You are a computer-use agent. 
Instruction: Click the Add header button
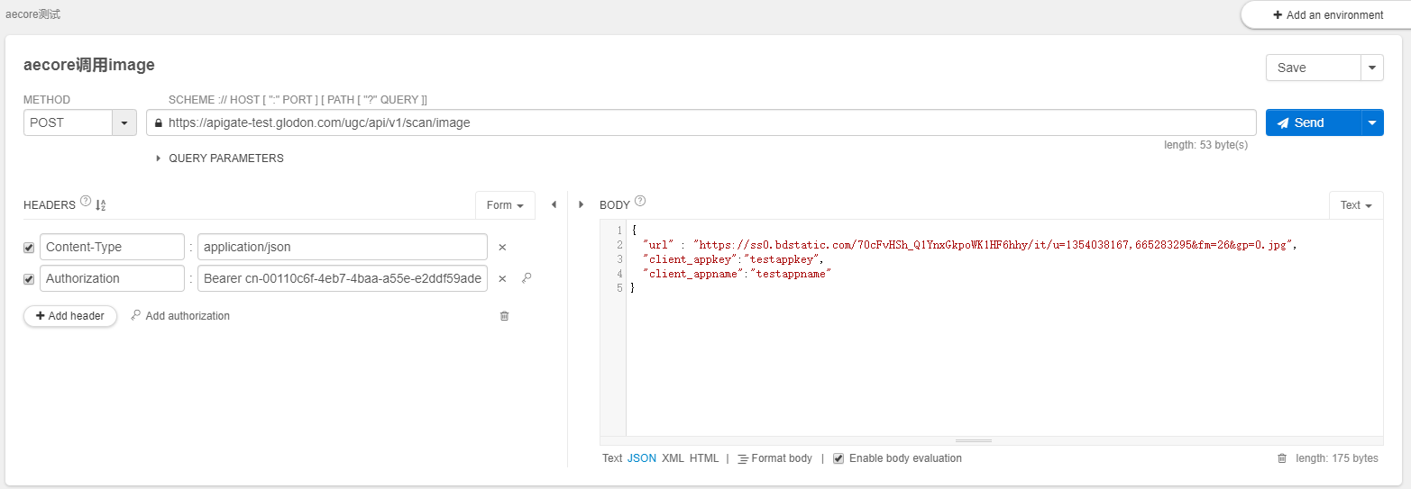(70, 316)
